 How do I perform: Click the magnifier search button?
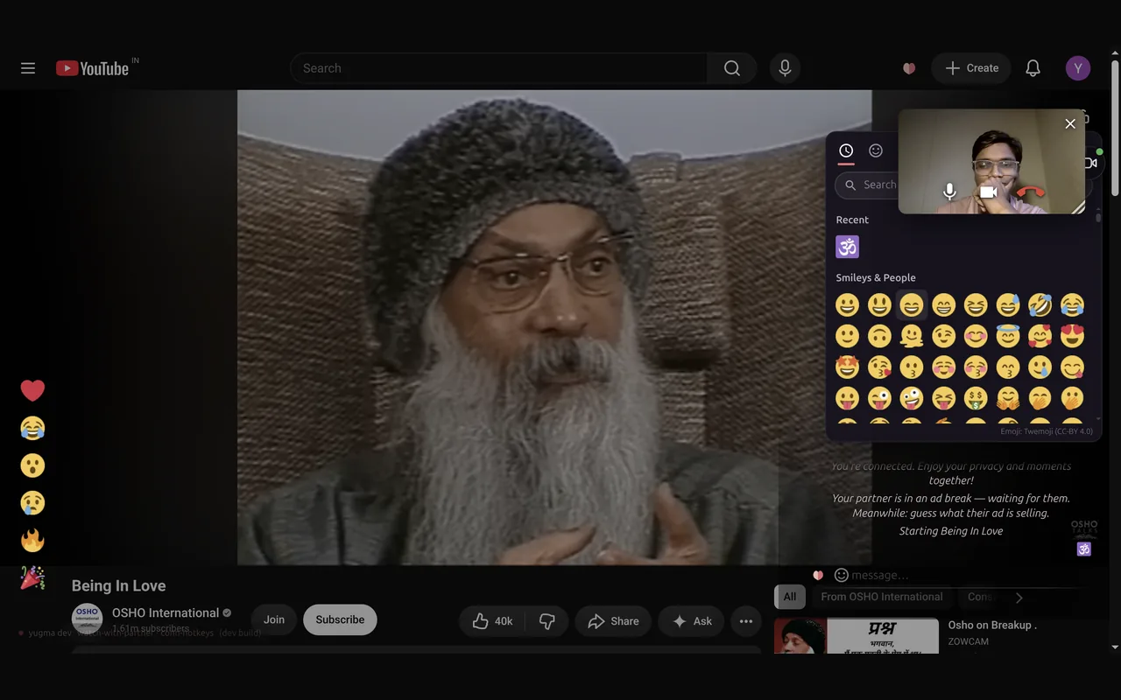tap(732, 68)
